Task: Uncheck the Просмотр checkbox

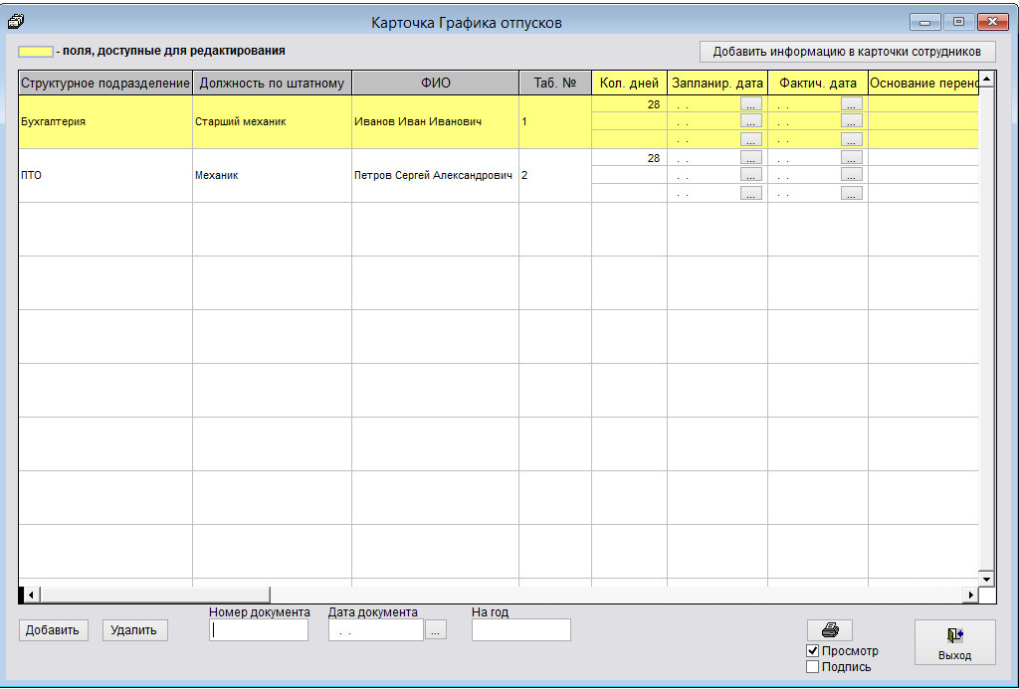Action: [813, 651]
